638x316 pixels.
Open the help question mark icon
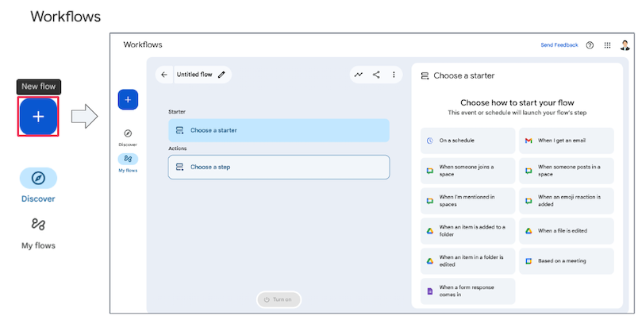(x=590, y=45)
